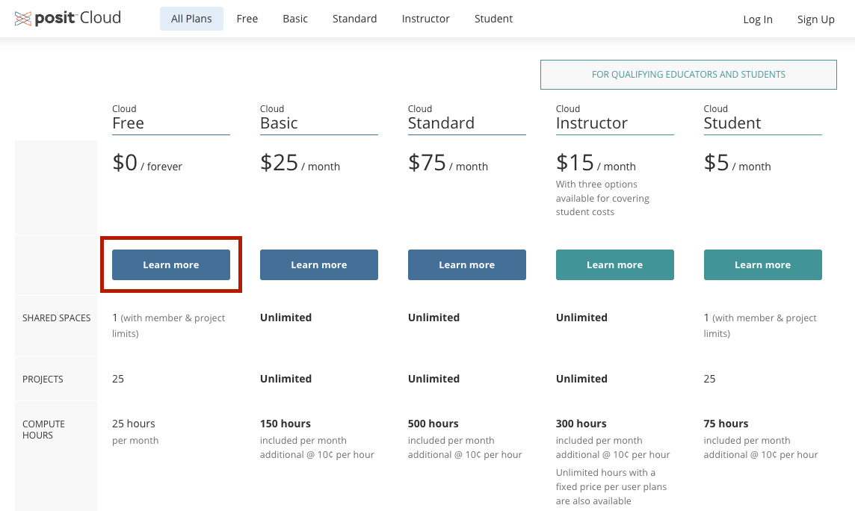Image resolution: width=855 pixels, height=511 pixels.
Task: Open the Basic plan tab
Action: [x=295, y=19]
